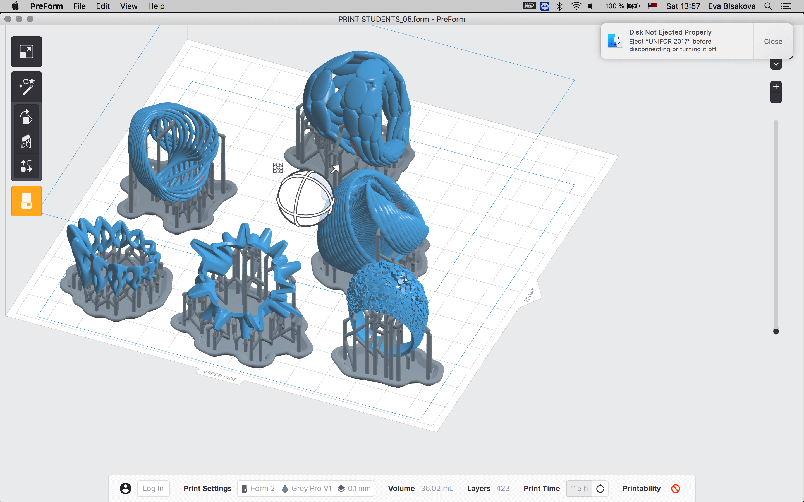Click the Printability warning icon
The height and width of the screenshot is (502, 804).
(x=675, y=488)
